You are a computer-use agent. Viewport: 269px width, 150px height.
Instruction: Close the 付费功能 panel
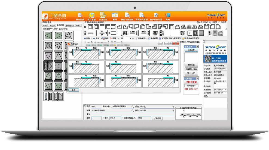[x=197, y=79]
